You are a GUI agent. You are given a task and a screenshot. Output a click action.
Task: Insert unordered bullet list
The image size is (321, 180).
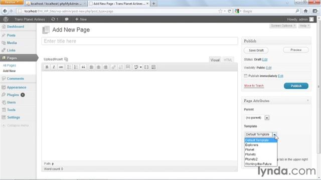pos(69,67)
